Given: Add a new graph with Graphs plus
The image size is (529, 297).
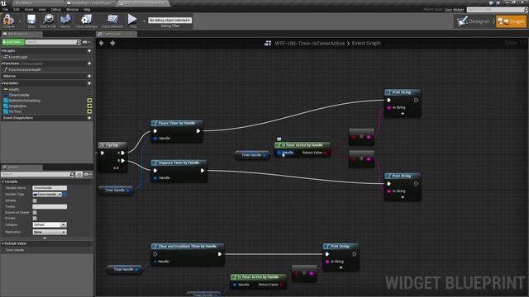Looking at the screenshot, I should [x=89, y=51].
